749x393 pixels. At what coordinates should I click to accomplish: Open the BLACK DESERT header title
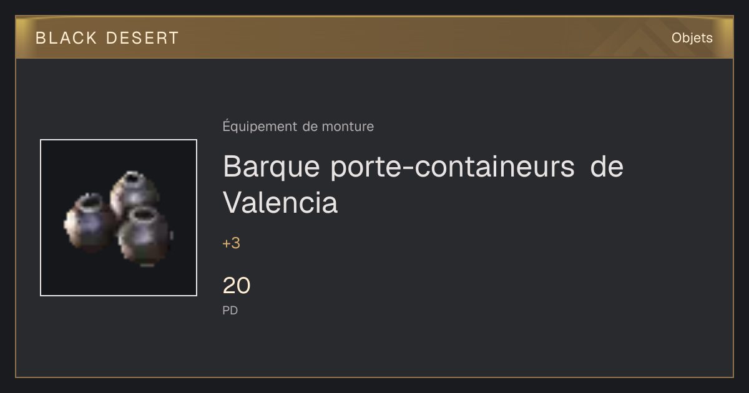pyautogui.click(x=107, y=38)
